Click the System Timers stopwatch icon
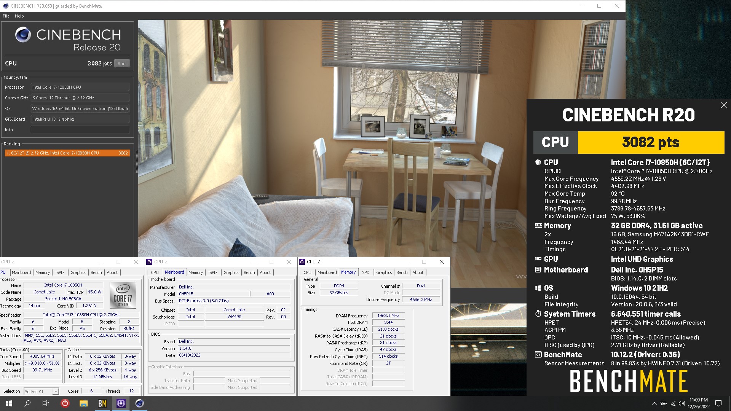 [538, 314]
